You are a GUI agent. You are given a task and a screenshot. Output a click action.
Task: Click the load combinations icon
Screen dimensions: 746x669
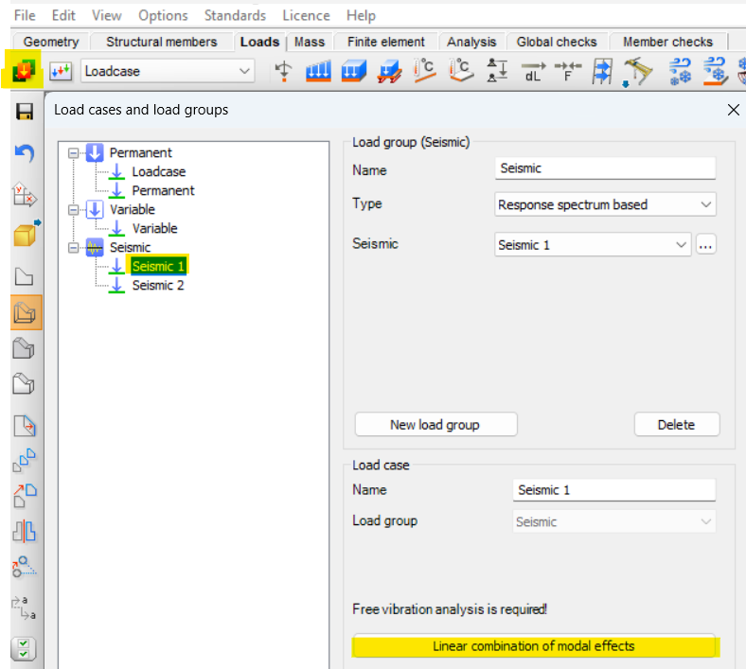[62, 71]
